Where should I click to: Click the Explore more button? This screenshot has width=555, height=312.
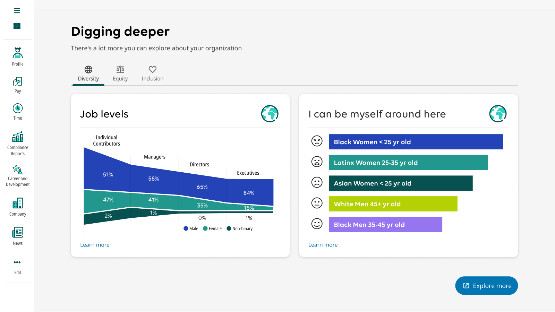(486, 286)
